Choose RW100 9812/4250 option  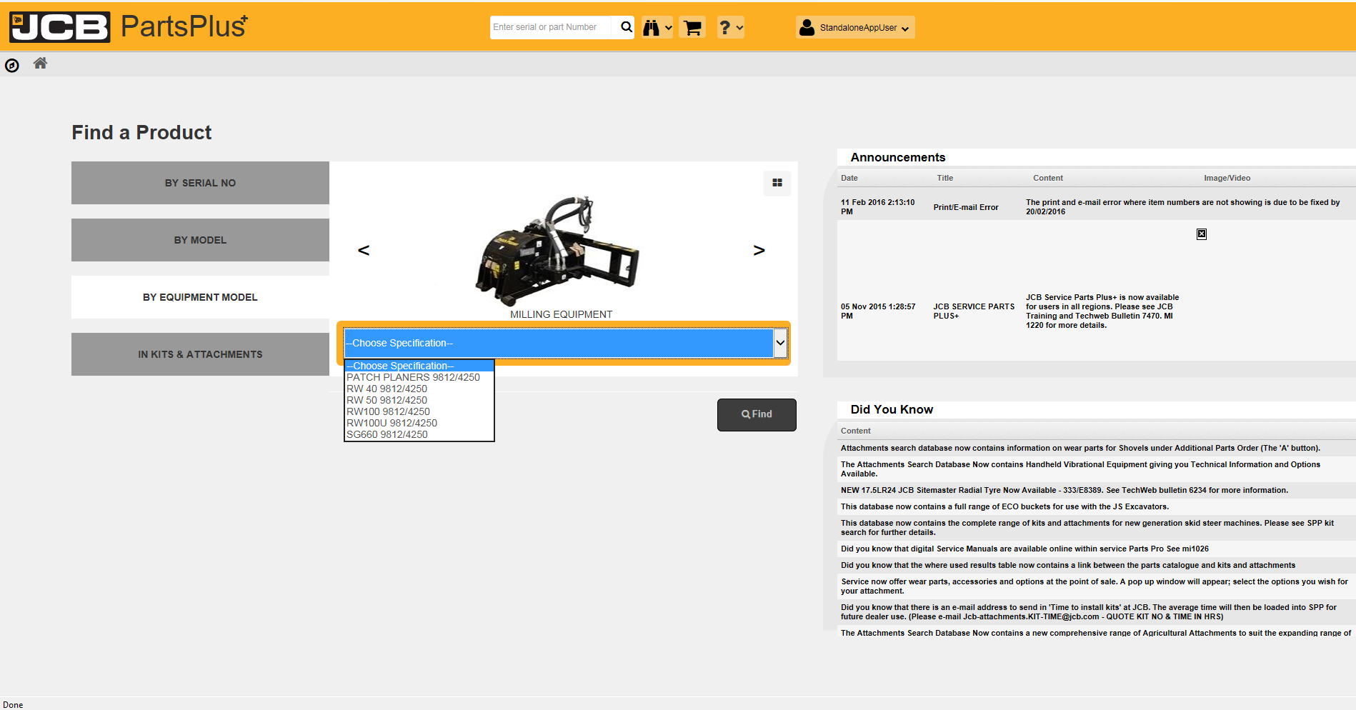[x=419, y=411]
